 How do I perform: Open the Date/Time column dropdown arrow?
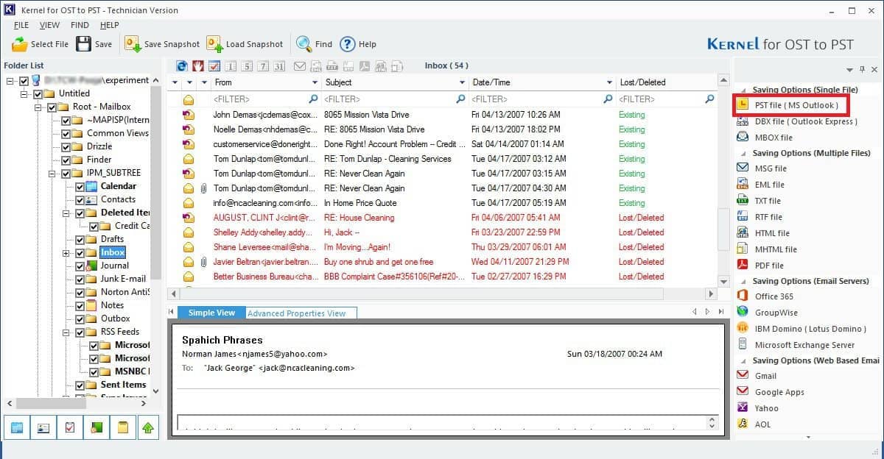pos(610,82)
